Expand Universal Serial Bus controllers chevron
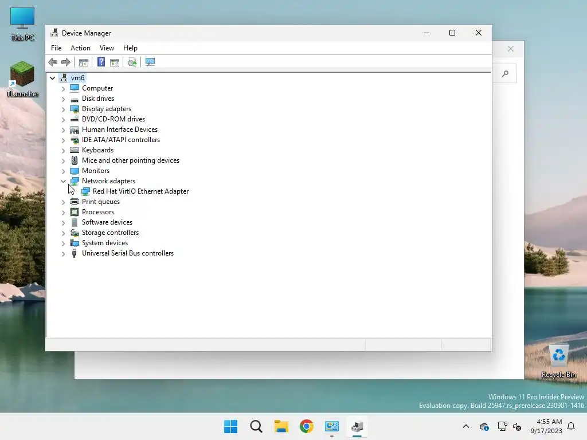This screenshot has width=587, height=440. 63,254
